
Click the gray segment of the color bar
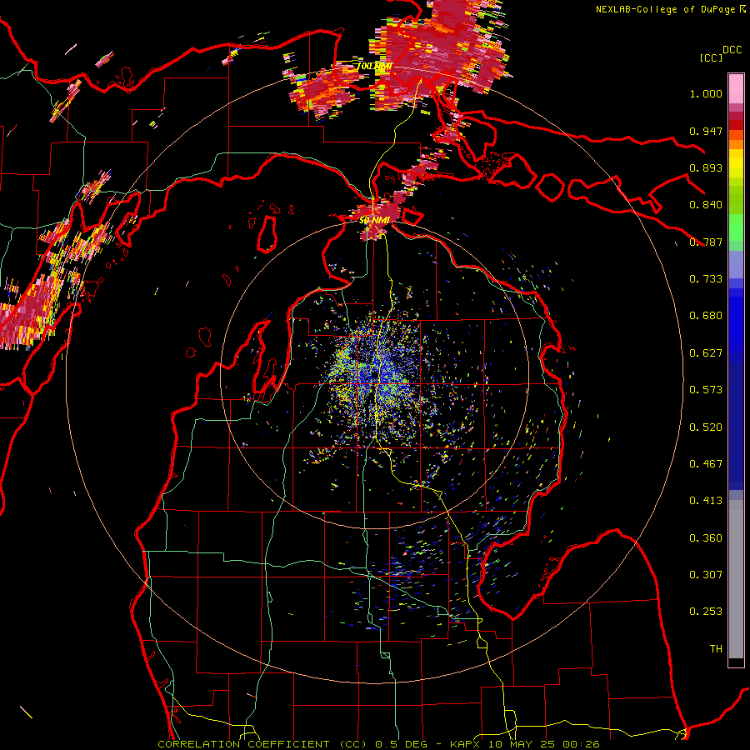(x=736, y=579)
